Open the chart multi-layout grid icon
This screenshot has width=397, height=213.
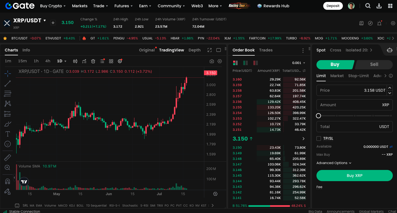coord(111,61)
